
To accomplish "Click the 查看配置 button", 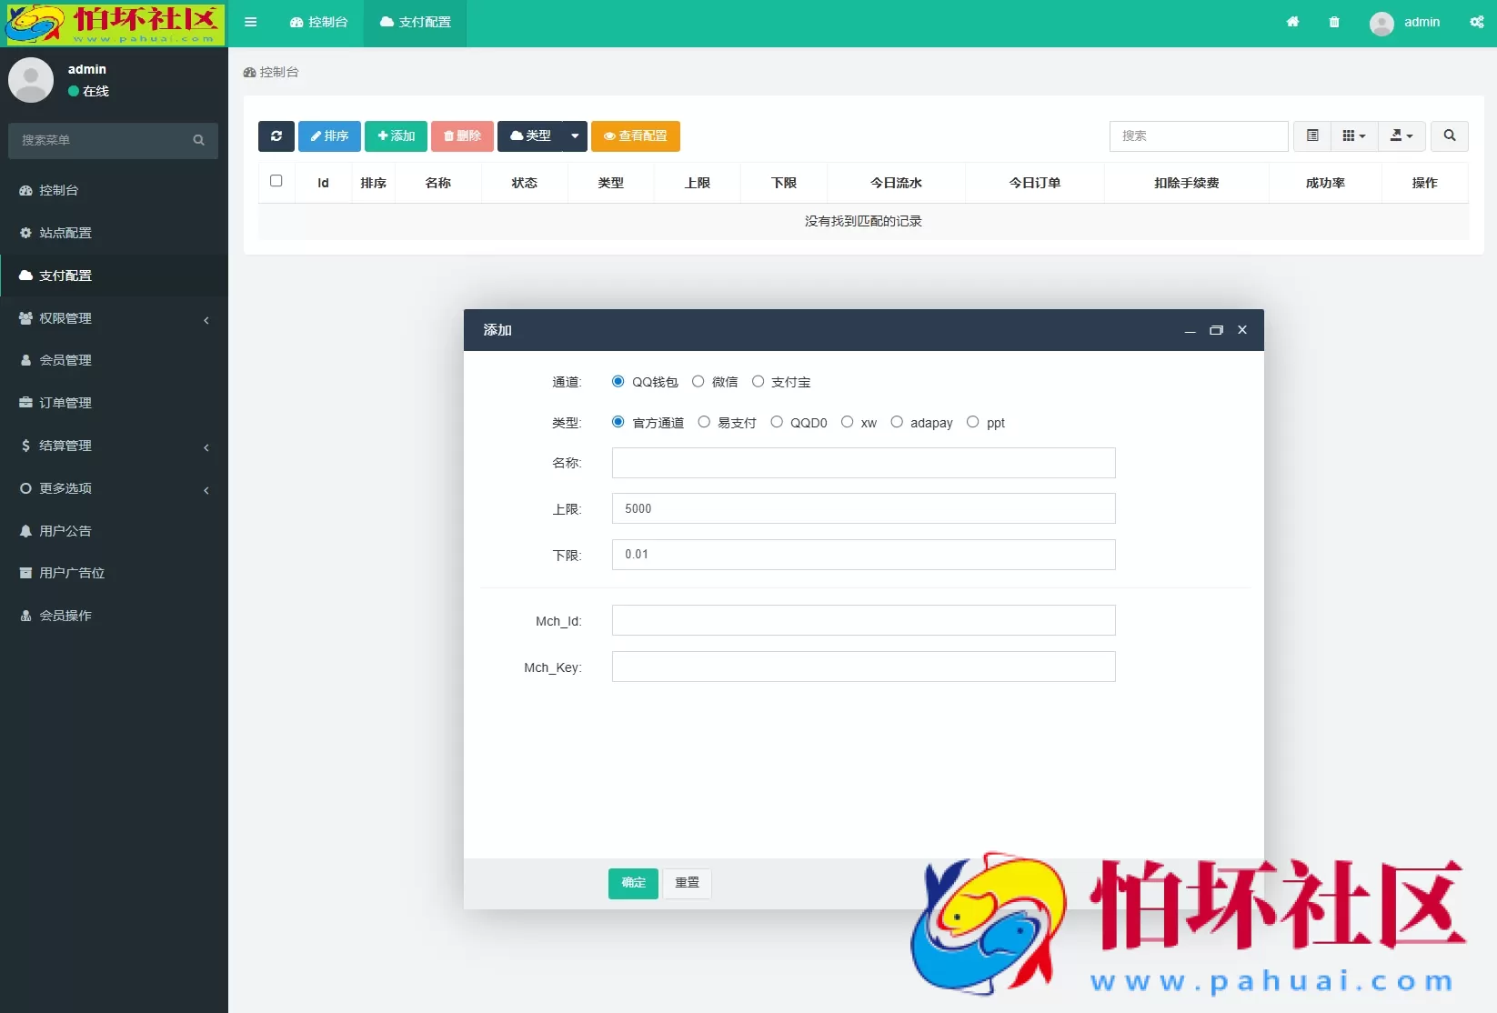I will pos(635,136).
